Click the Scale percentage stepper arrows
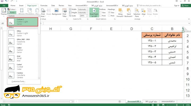Image resolution: width=191 pixels, height=106 pixels. click(87, 16)
